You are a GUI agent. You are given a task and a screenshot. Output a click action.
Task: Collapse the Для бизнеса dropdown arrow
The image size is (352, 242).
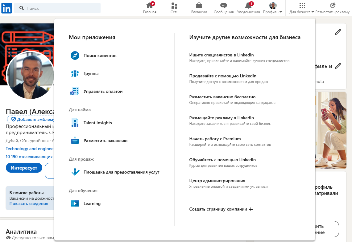coord(313,12)
